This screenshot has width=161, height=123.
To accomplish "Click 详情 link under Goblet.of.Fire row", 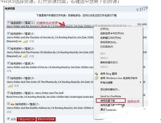I will tap(9, 71).
